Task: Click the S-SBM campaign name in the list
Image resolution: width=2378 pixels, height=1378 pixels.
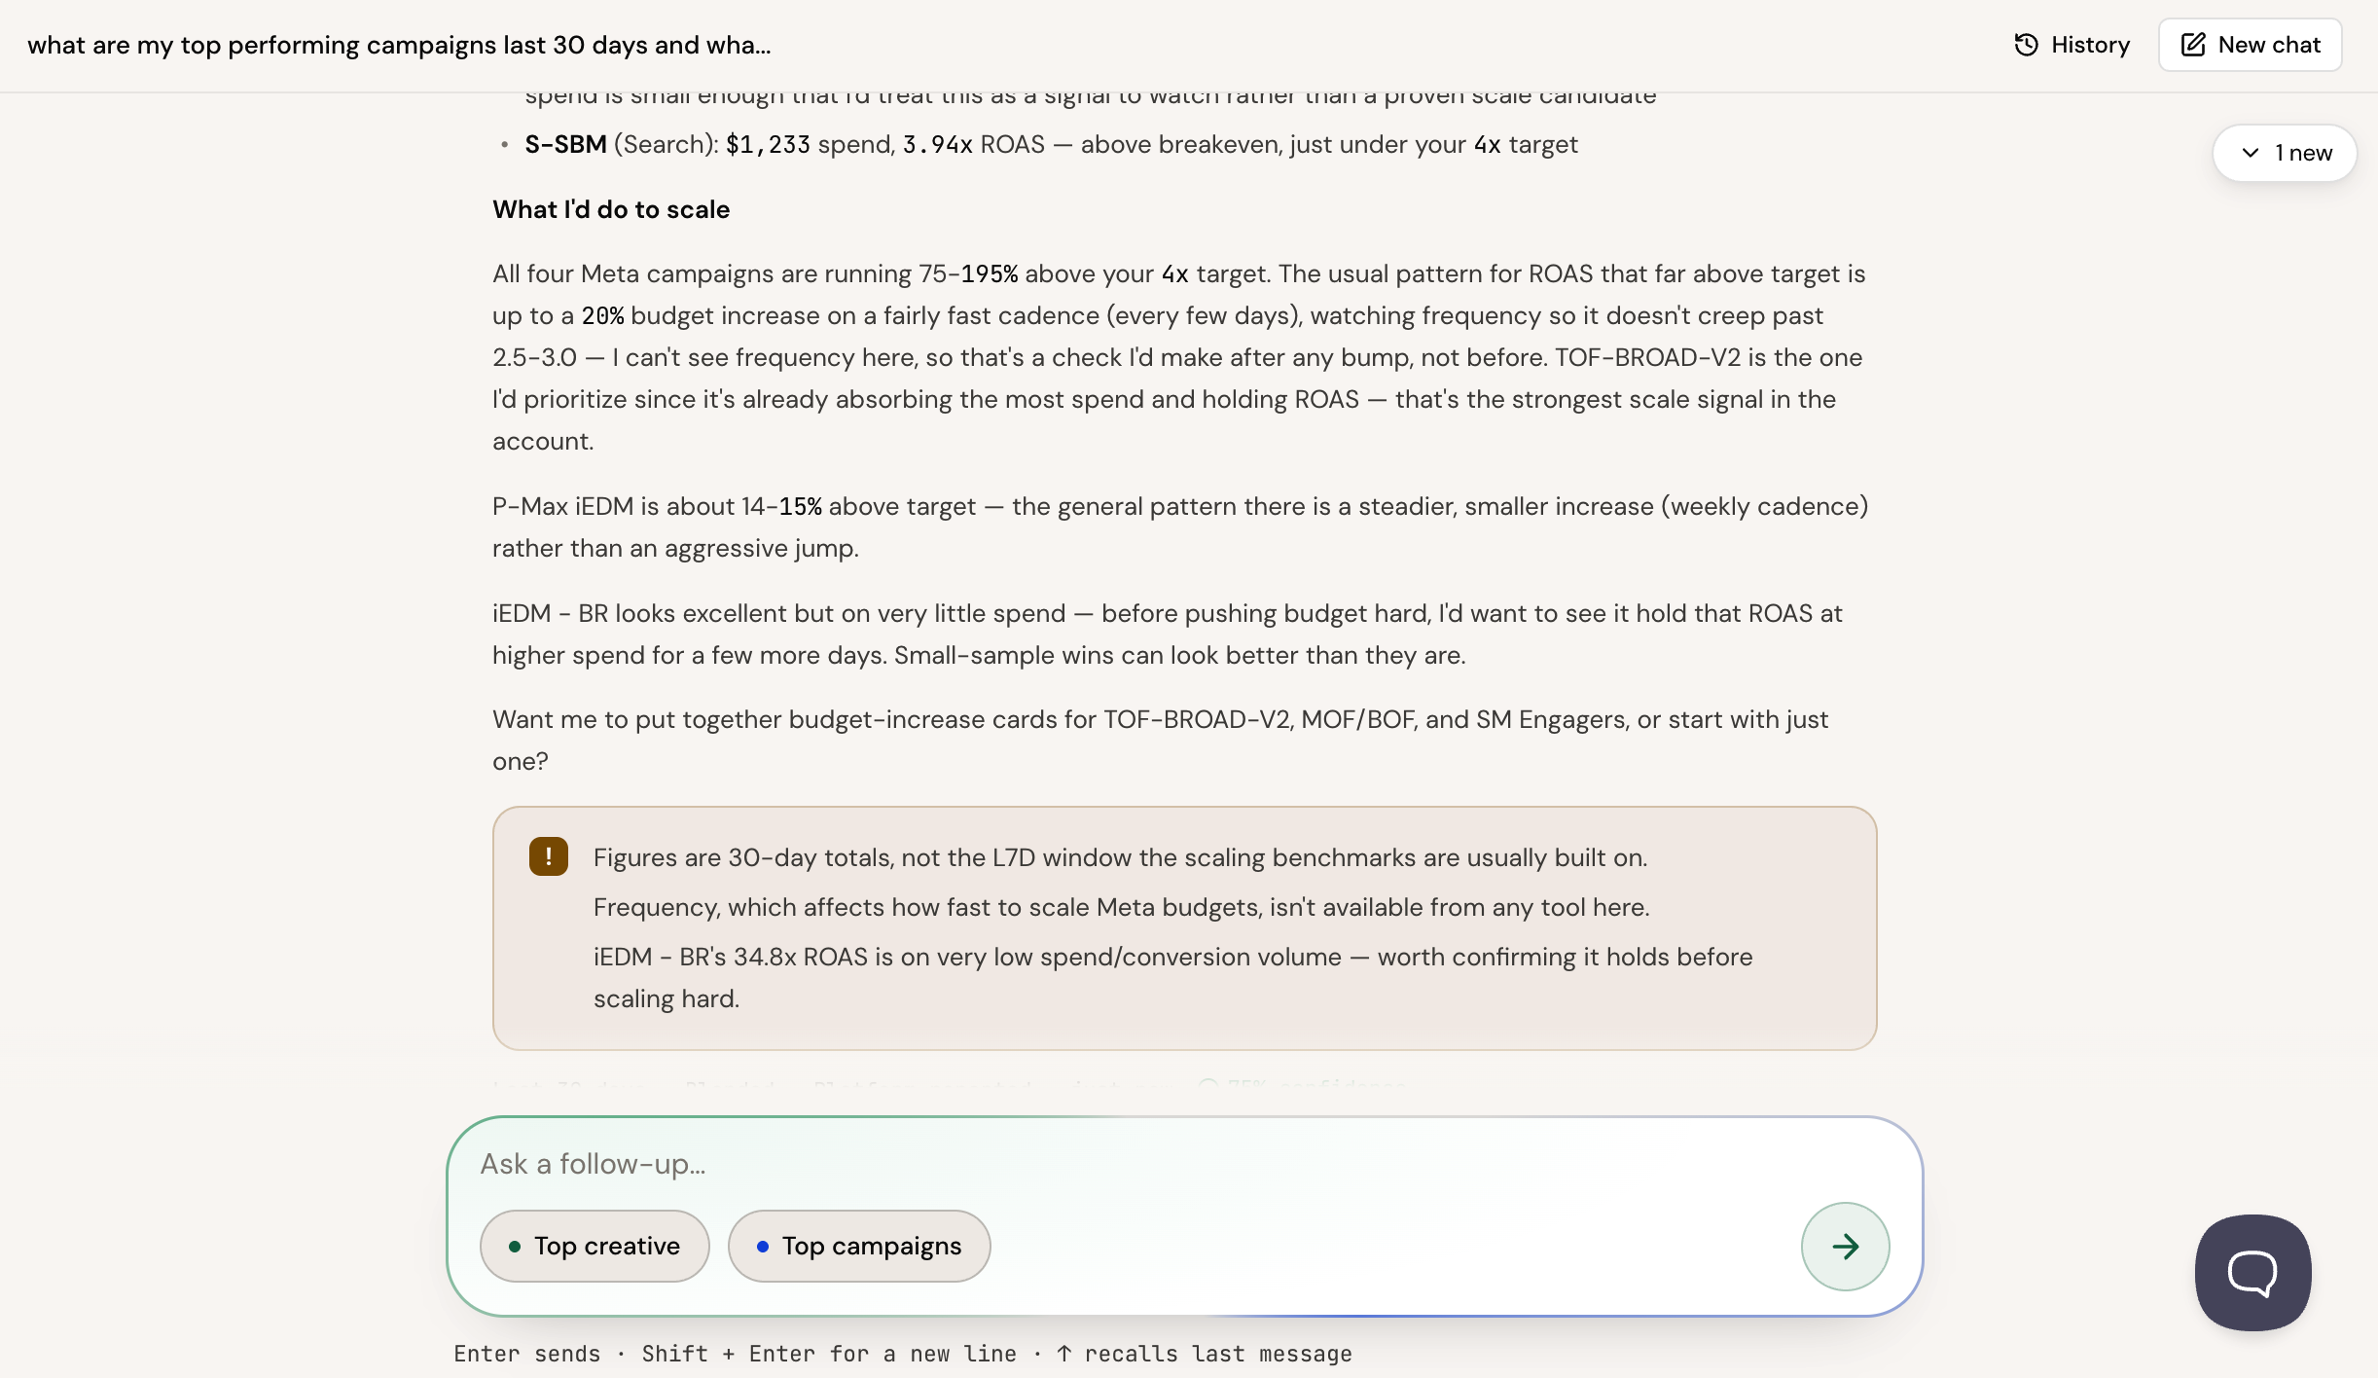Action: (x=565, y=144)
